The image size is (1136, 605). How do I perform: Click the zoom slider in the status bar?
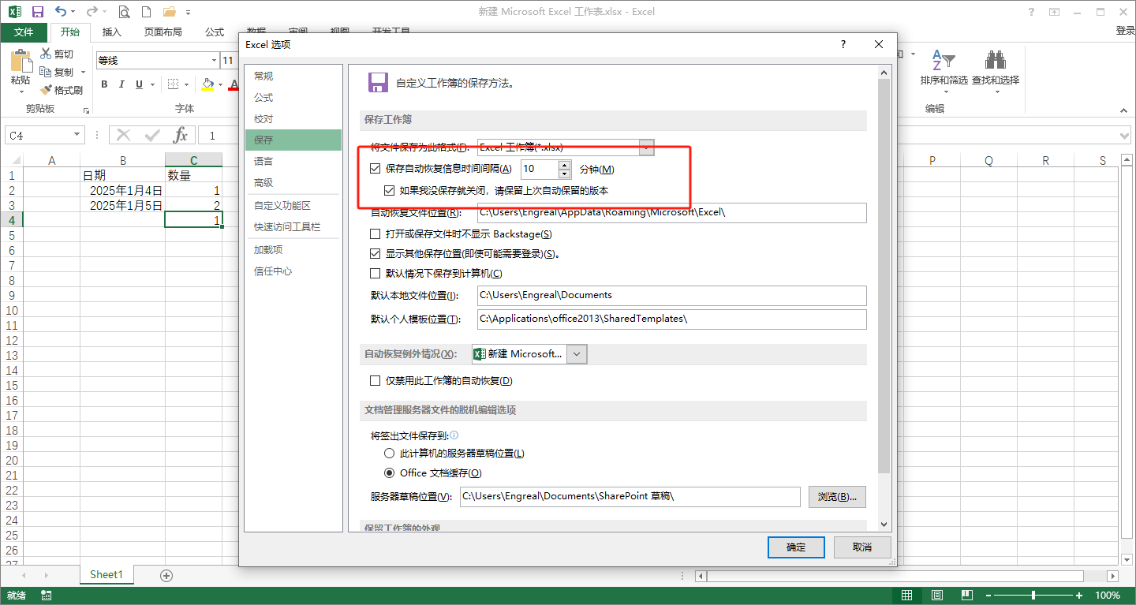point(1033,596)
